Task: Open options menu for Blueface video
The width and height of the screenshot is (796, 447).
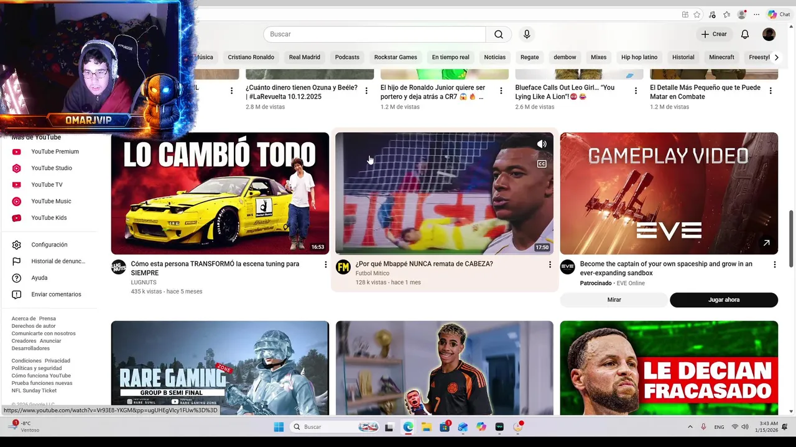Action: pyautogui.click(x=636, y=91)
